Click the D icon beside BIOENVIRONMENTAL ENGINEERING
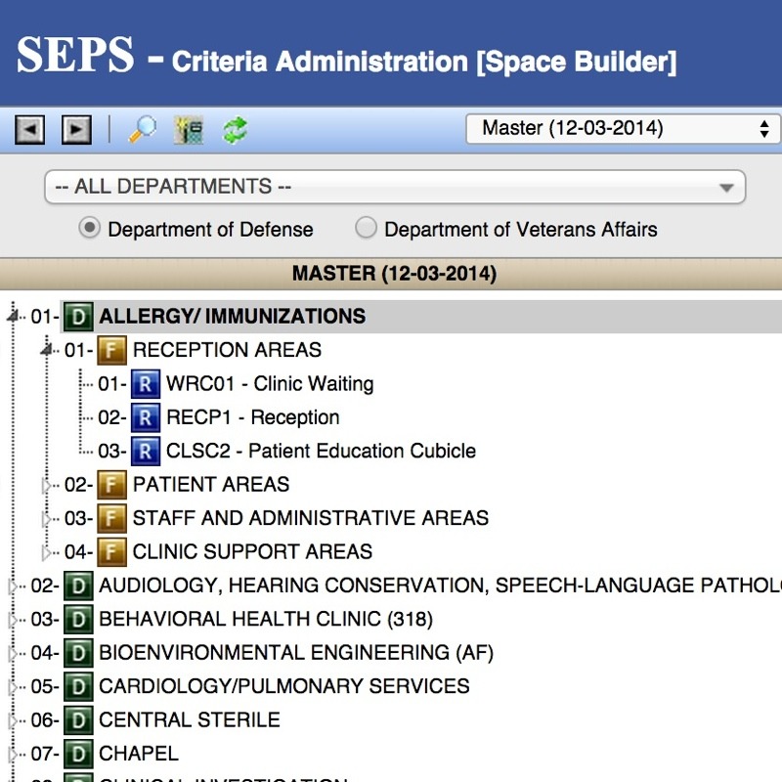Image resolution: width=782 pixels, height=782 pixels. (x=78, y=653)
